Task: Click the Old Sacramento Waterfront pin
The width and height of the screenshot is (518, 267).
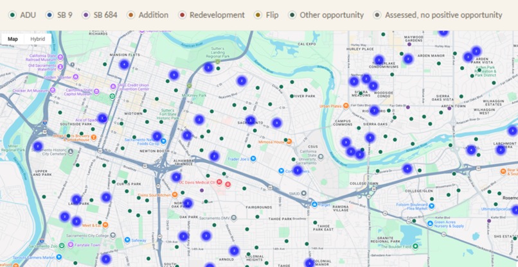Action: point(60,67)
